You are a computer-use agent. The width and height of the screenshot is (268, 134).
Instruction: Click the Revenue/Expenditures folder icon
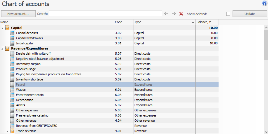click(x=7, y=48)
